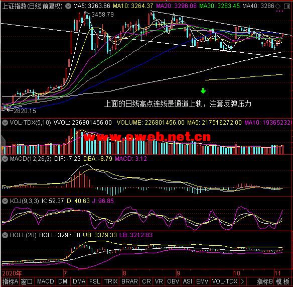The width and height of the screenshot is (293, 287).
Task: Click the 3458.79 high price label
Action: tap(102, 15)
